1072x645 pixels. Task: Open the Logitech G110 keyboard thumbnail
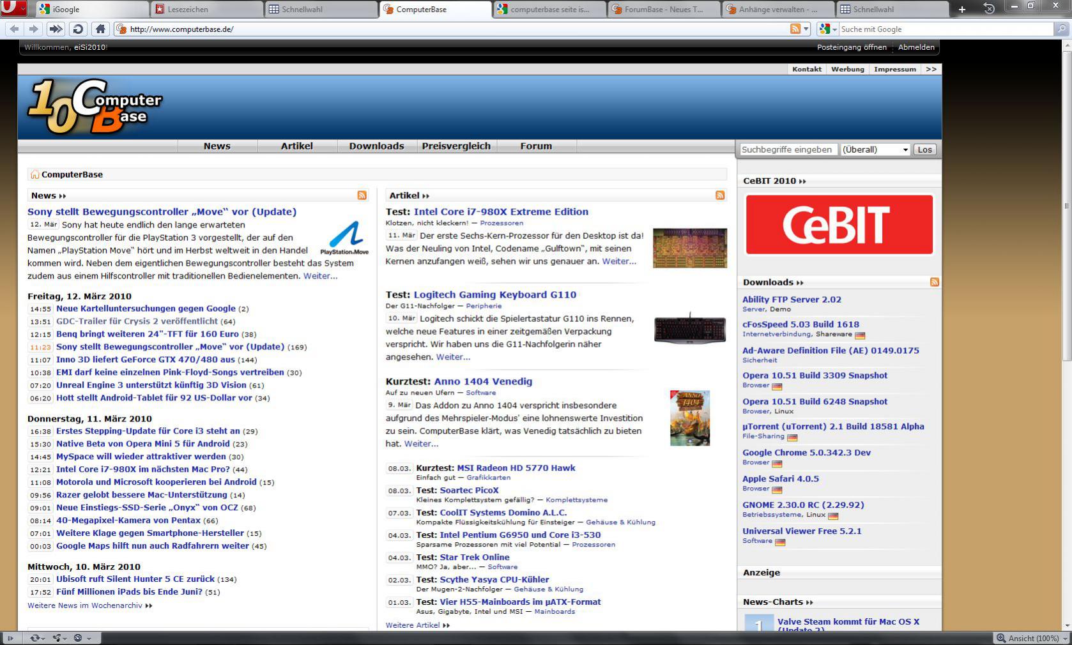[x=690, y=328]
